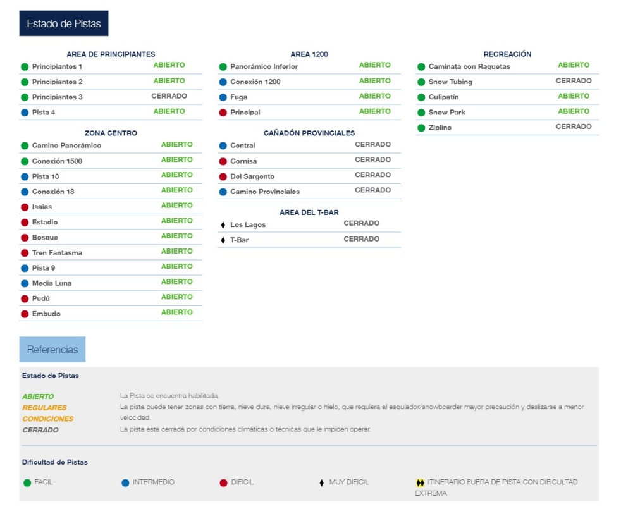This screenshot has width=621, height=509.
Task: Click the green dot beside Culipatín
Action: pyautogui.click(x=421, y=97)
